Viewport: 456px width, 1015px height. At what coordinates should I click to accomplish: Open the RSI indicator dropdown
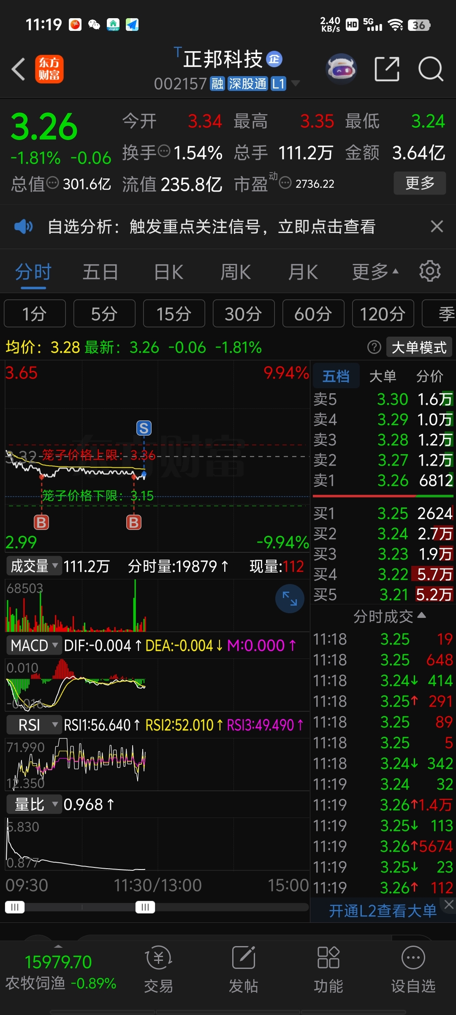point(34,725)
